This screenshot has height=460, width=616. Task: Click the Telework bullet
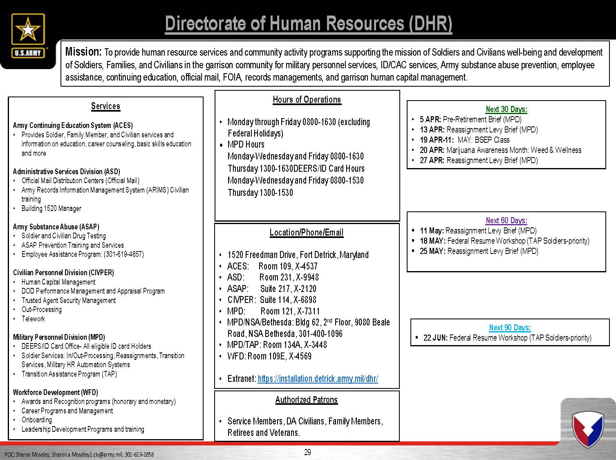pyautogui.click(x=33, y=319)
